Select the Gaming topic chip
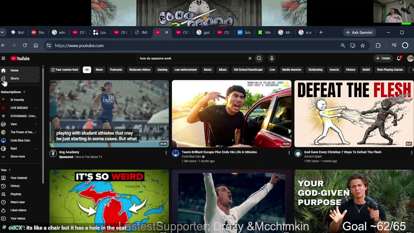The image size is (414, 233). click(162, 70)
